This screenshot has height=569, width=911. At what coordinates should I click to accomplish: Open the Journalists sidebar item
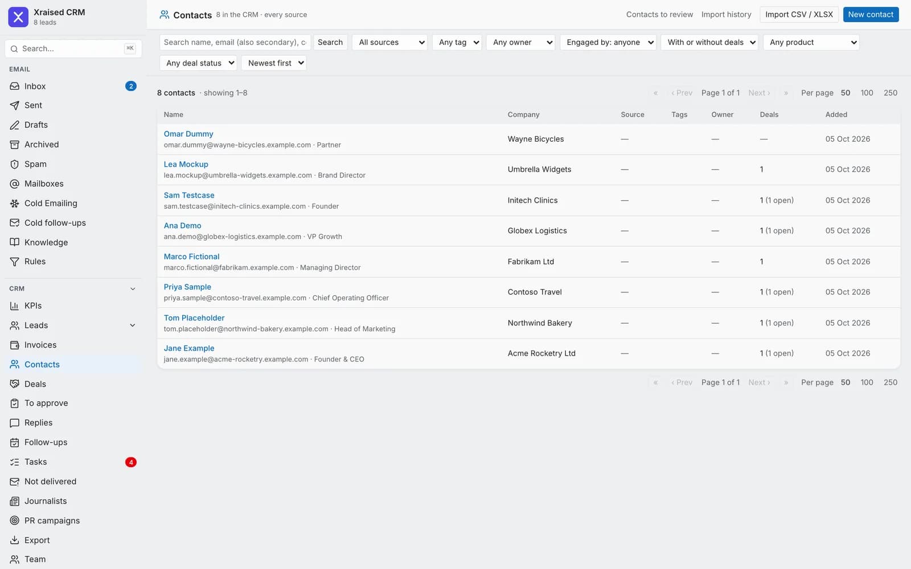(x=73, y=501)
